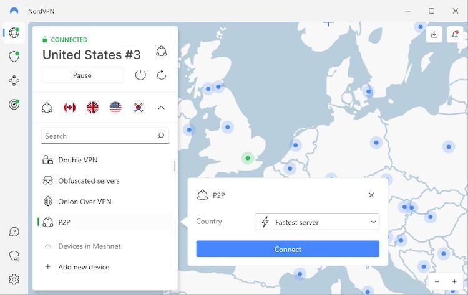Viewport: 468px width, 295px height.
Task: Click the power disconnect icon
Action: [140, 75]
